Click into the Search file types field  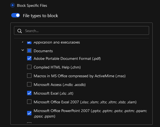[x=81, y=31]
